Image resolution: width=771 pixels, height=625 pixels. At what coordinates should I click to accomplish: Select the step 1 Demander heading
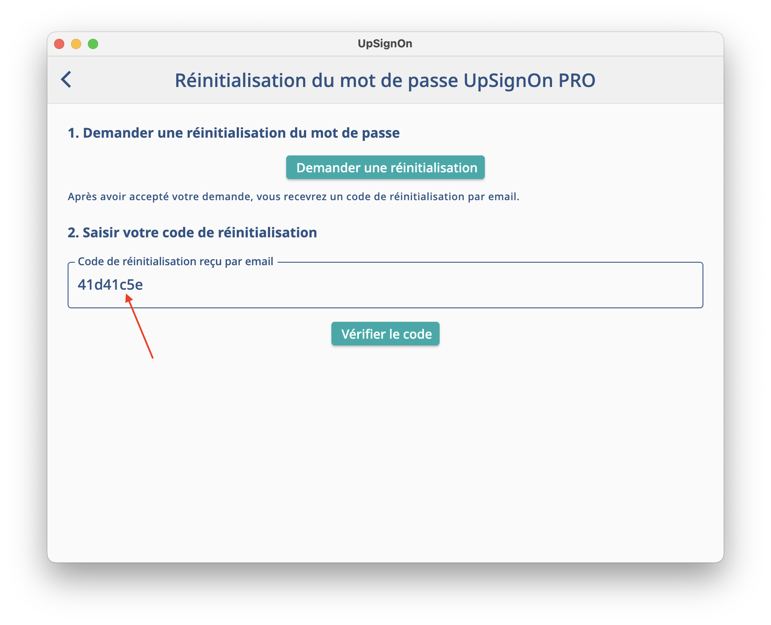233,133
